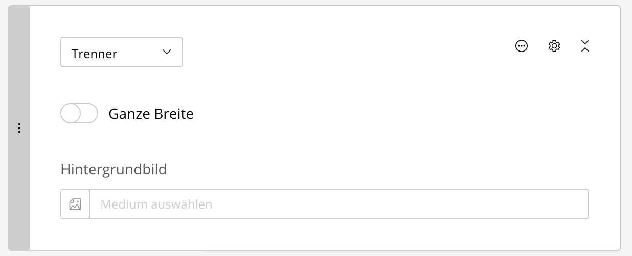Click the three-dot drag handle
The width and height of the screenshot is (632, 256).
(x=19, y=128)
